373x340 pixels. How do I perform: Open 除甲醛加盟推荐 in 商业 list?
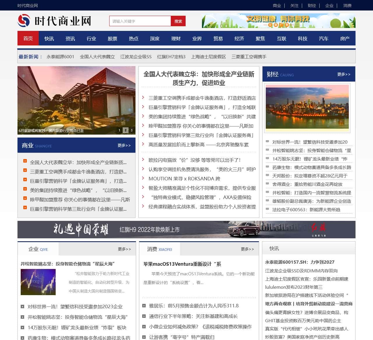coord(80,200)
